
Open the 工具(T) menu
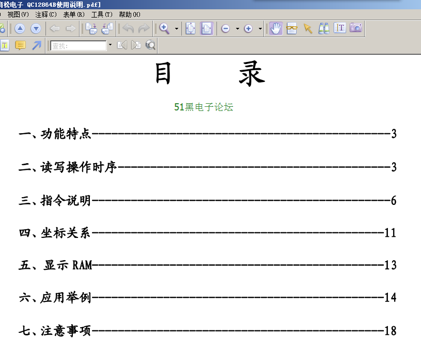pos(101,14)
